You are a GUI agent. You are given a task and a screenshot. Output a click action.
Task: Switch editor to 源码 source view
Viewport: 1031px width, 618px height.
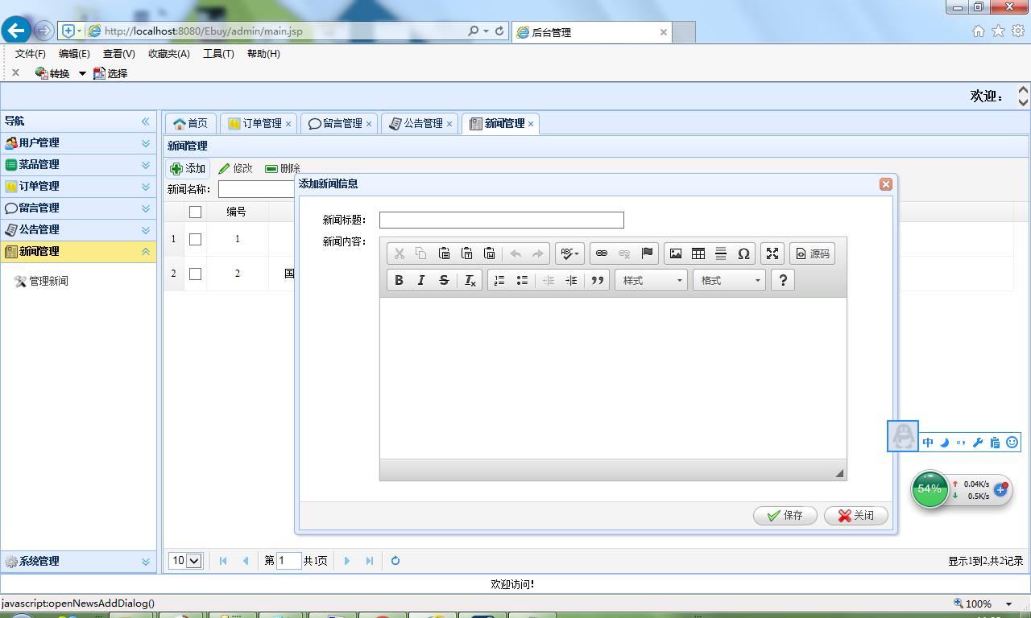coord(812,253)
